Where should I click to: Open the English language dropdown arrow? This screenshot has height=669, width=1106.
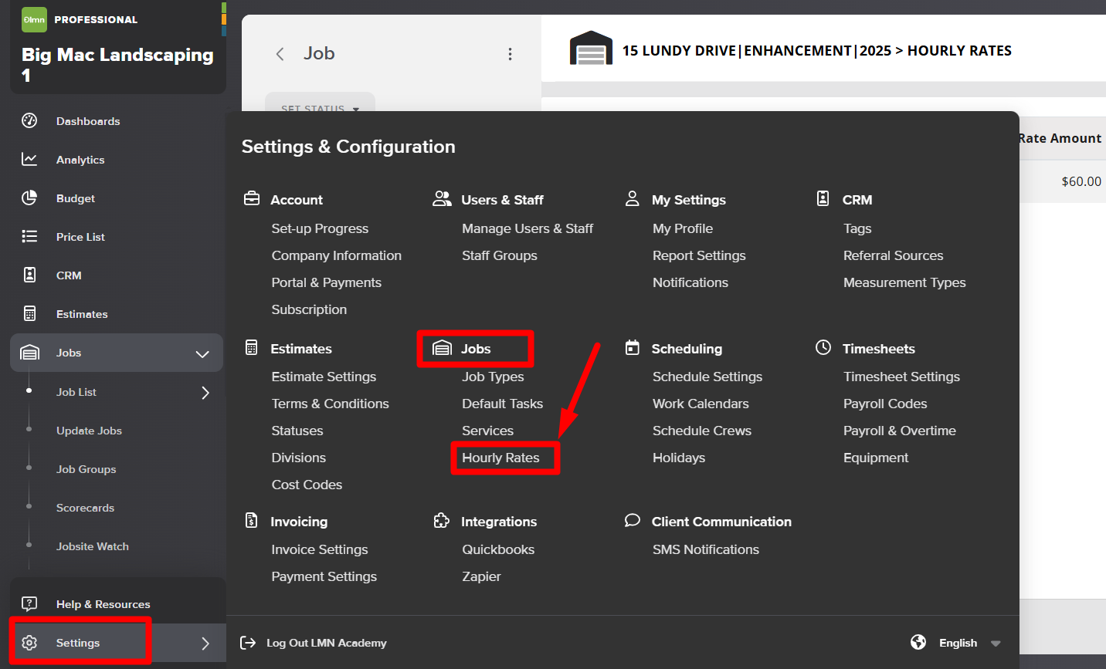[x=996, y=644]
